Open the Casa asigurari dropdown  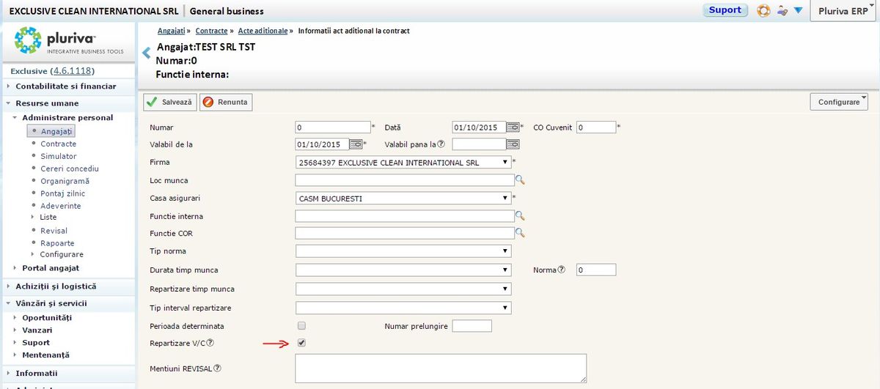pyautogui.click(x=403, y=198)
